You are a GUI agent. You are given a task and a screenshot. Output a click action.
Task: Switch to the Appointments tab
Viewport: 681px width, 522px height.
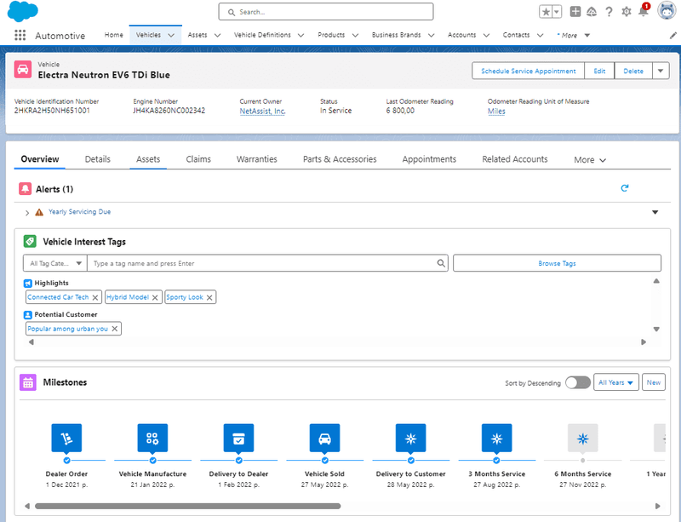(x=429, y=159)
